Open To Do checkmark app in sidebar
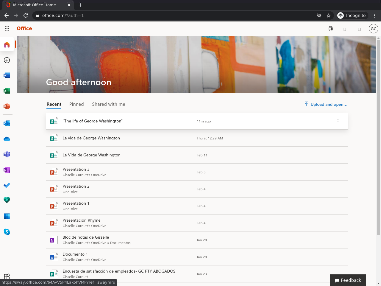The height and width of the screenshot is (286, 381). [x=7, y=185]
